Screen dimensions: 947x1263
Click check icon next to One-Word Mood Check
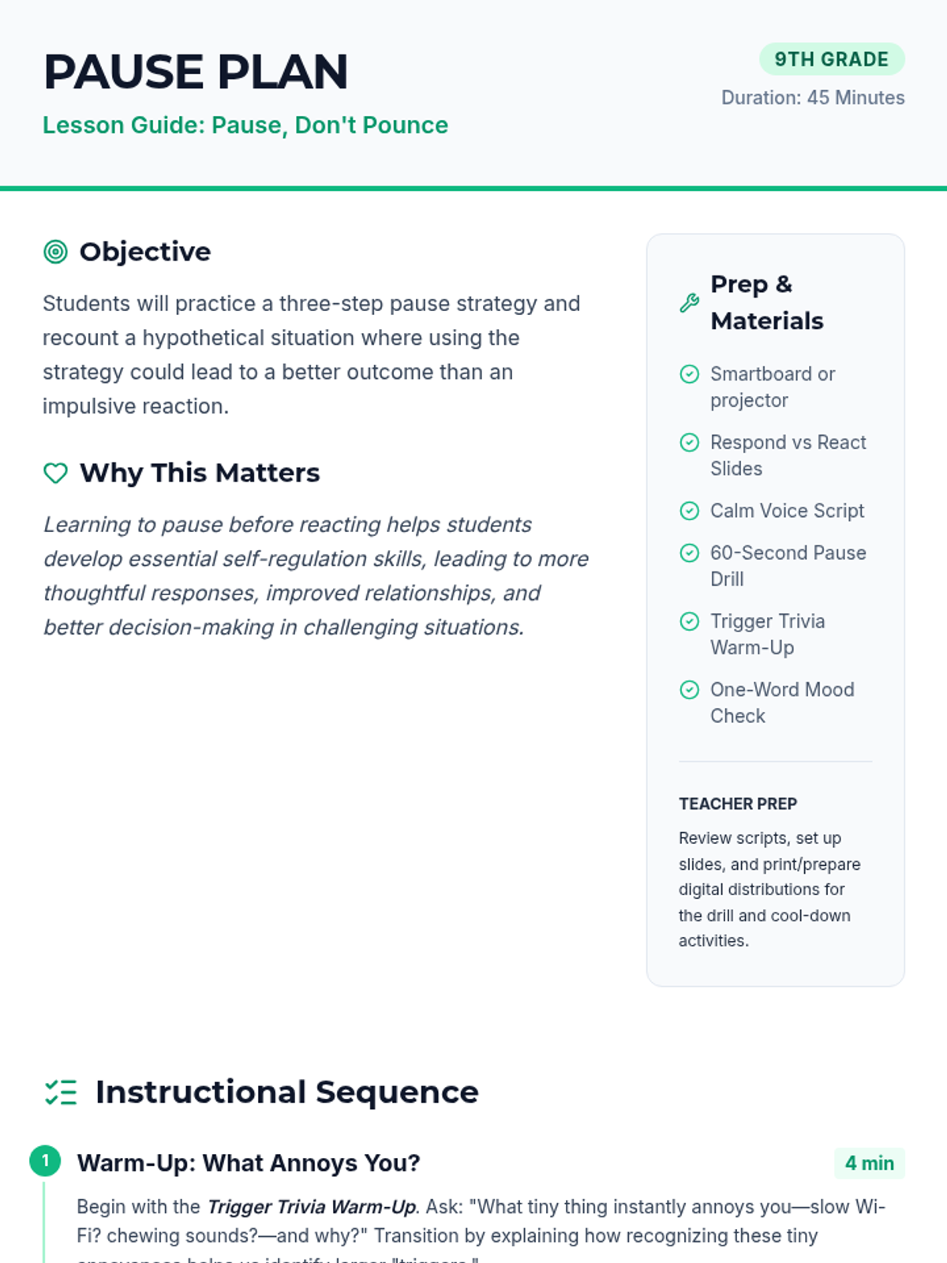pyautogui.click(x=689, y=691)
